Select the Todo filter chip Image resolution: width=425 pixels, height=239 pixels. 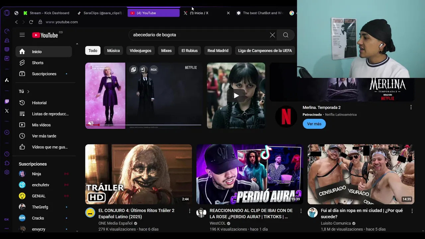tap(93, 50)
